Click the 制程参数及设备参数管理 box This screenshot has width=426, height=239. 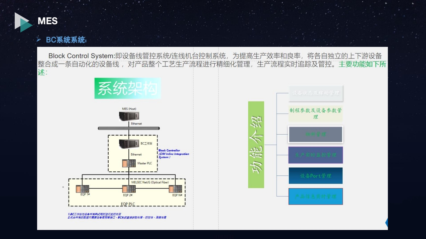click(x=316, y=114)
